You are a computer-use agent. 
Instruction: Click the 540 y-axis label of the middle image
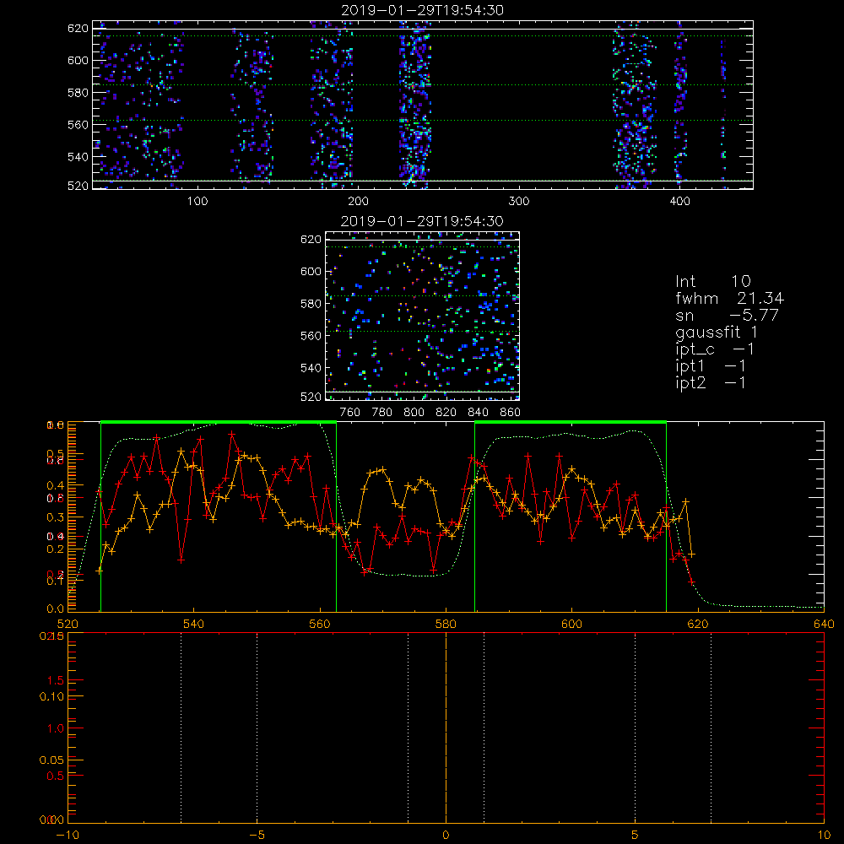tap(311, 368)
